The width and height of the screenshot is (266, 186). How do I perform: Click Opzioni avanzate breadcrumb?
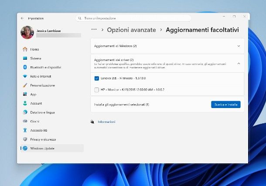pos(130,30)
